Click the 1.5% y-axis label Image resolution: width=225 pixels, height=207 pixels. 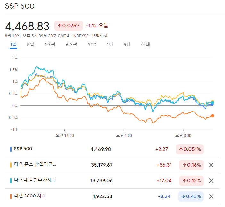coord(13,70)
